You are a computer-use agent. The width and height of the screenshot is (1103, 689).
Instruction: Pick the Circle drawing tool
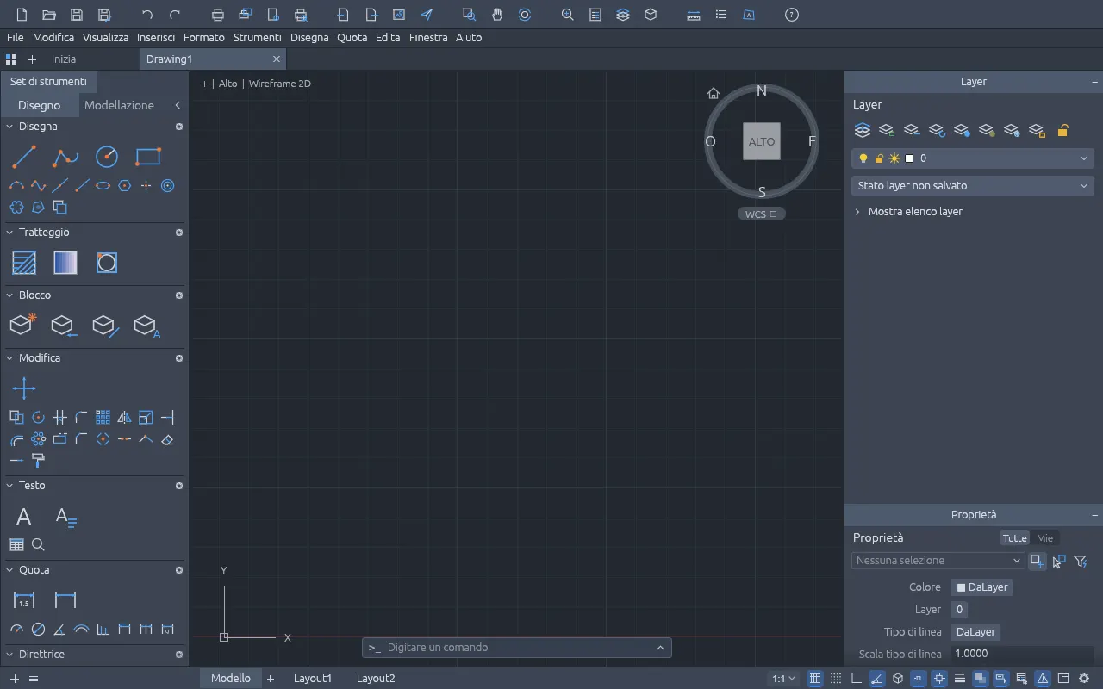(107, 157)
